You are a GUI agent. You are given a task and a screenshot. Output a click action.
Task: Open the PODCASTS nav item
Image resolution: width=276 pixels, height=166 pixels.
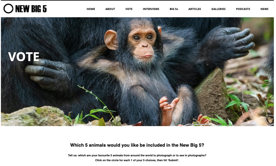[243, 9]
